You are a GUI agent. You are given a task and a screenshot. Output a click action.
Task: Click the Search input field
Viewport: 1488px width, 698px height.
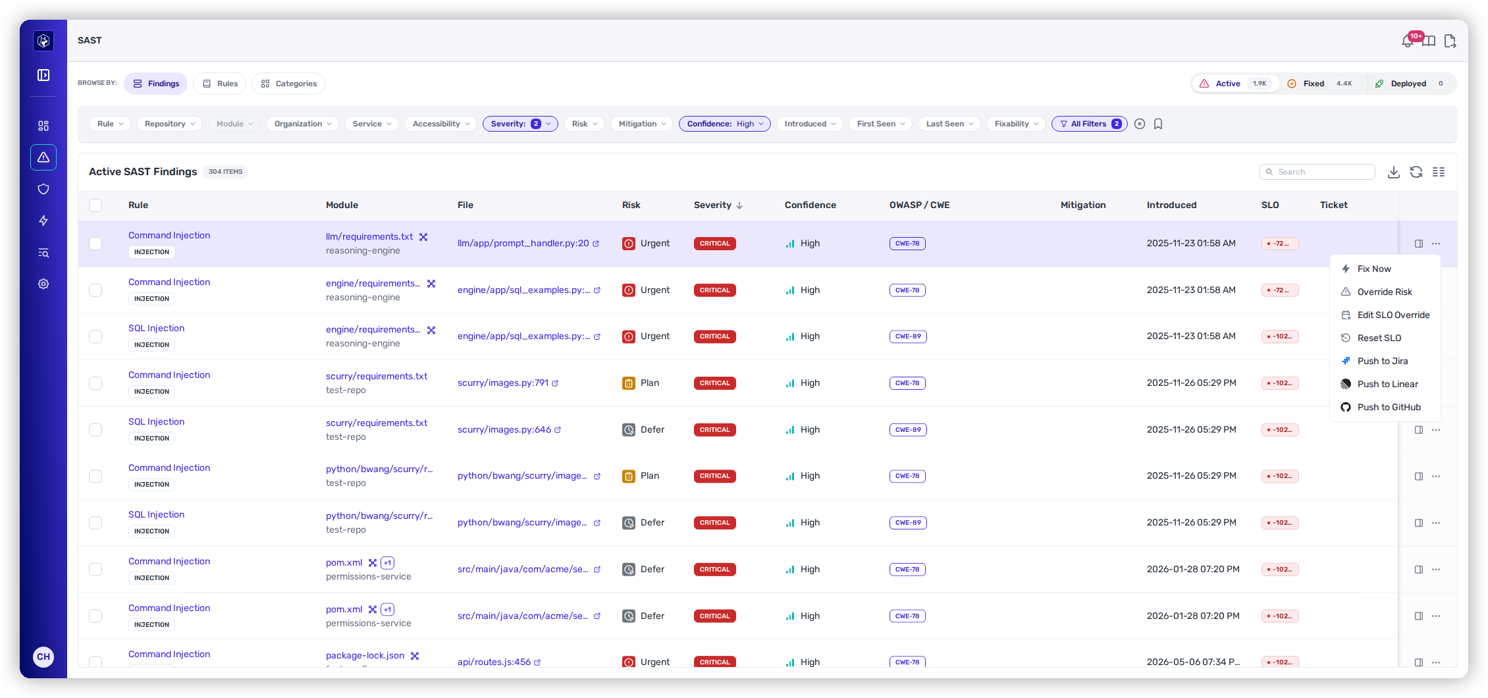(1317, 172)
